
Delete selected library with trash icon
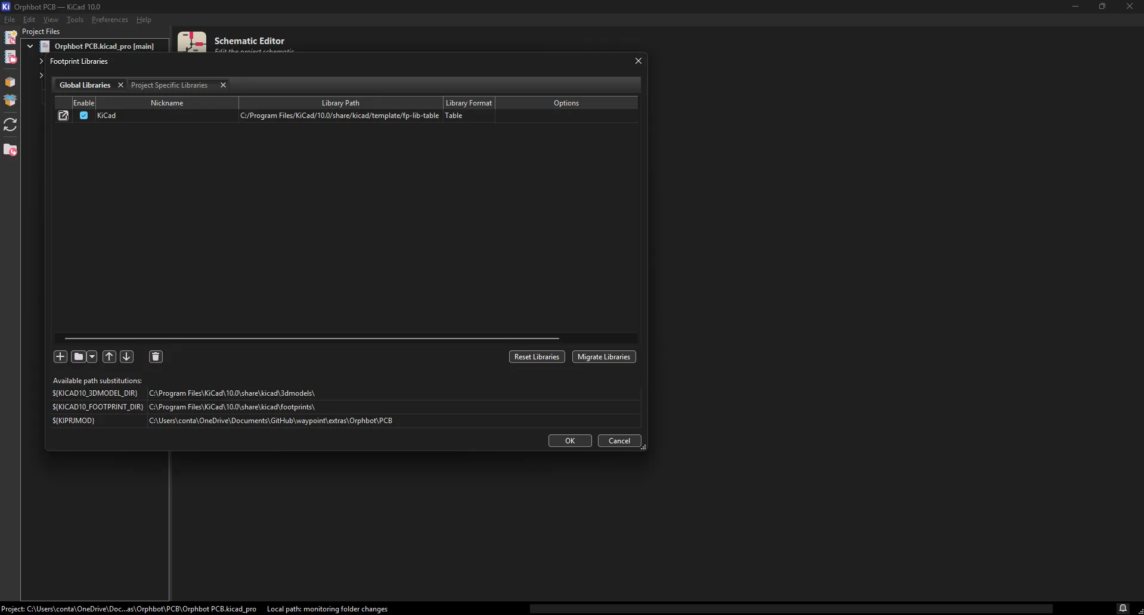[x=156, y=356]
